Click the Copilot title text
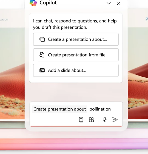The image size is (148, 154). [x=48, y=3]
